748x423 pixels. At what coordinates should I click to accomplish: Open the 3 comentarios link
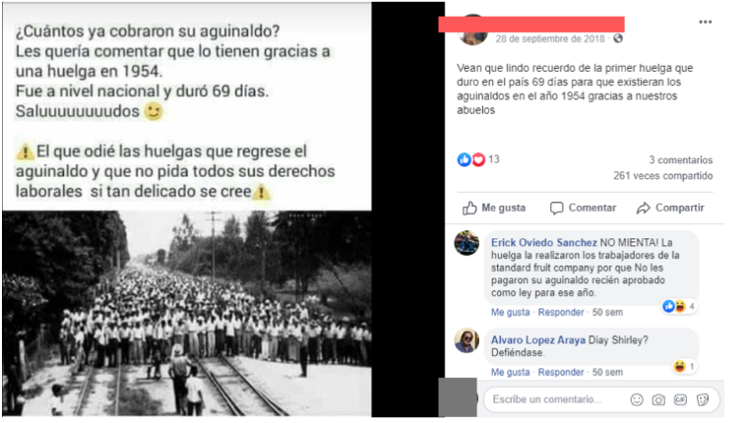pyautogui.click(x=680, y=160)
